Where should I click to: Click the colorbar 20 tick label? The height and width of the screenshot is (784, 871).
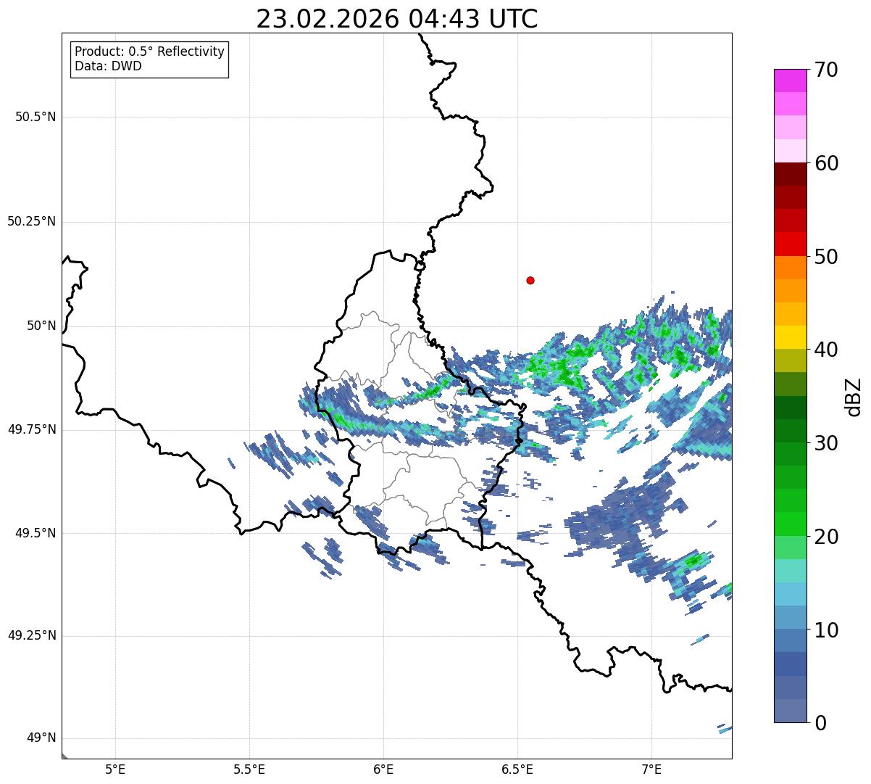point(826,537)
